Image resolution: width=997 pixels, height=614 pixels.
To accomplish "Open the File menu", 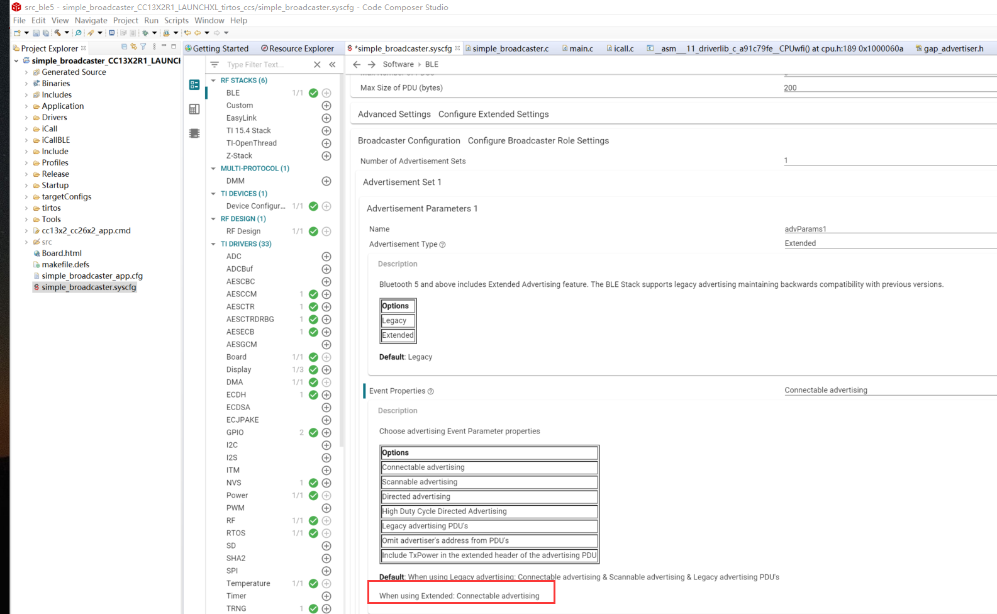I will (19, 20).
